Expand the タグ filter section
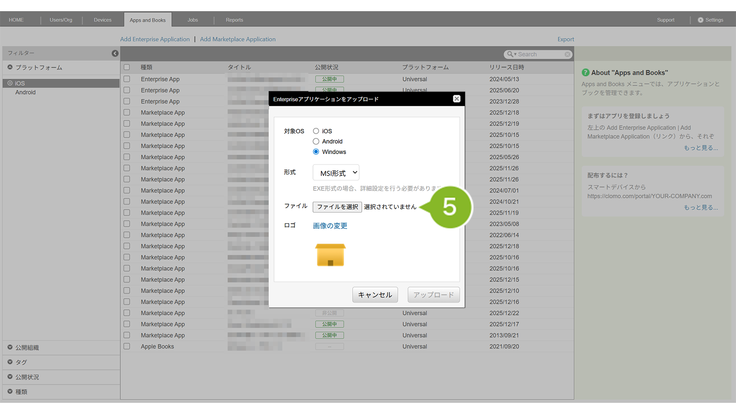The width and height of the screenshot is (736, 414). (x=10, y=362)
